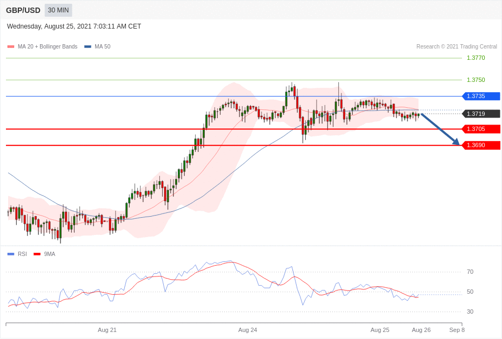The image size is (502, 339).
Task: Select the 30 MIN timeframe badge
Action: (x=58, y=10)
